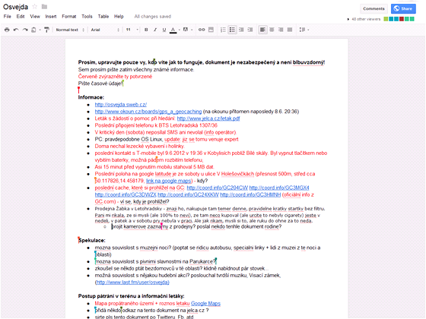Viewport: 426px width, 319px height.
Task: Toggle italic formatting button
Action: 155,30
